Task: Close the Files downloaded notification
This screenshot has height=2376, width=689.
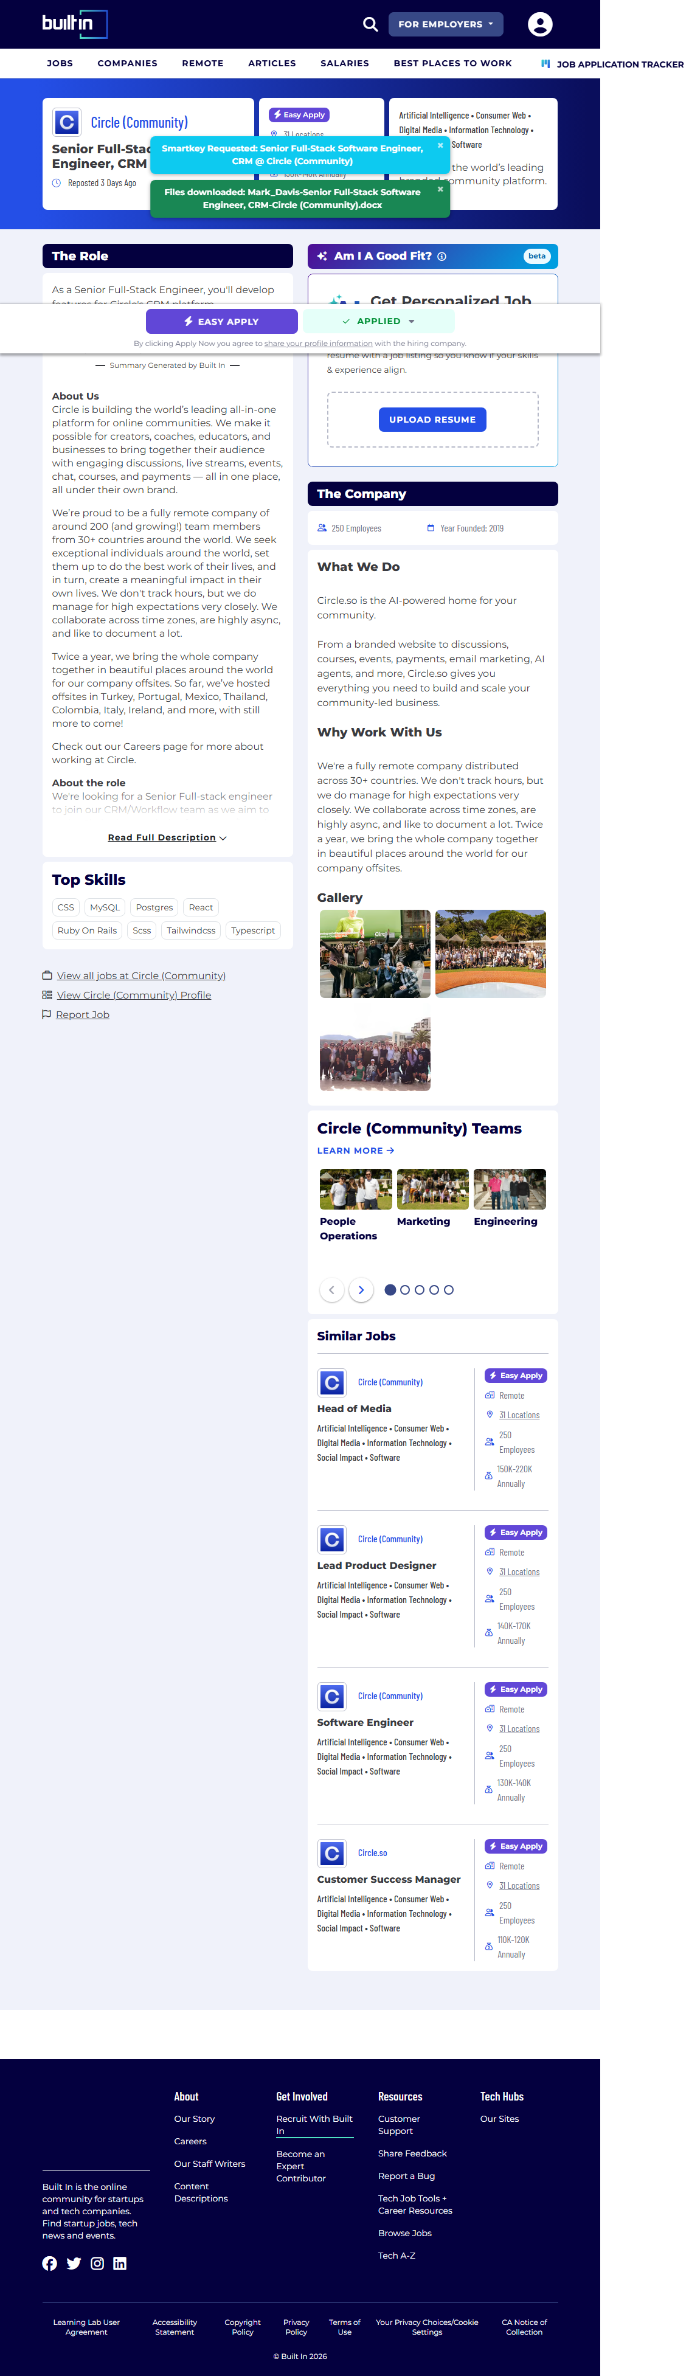Action: click(440, 189)
